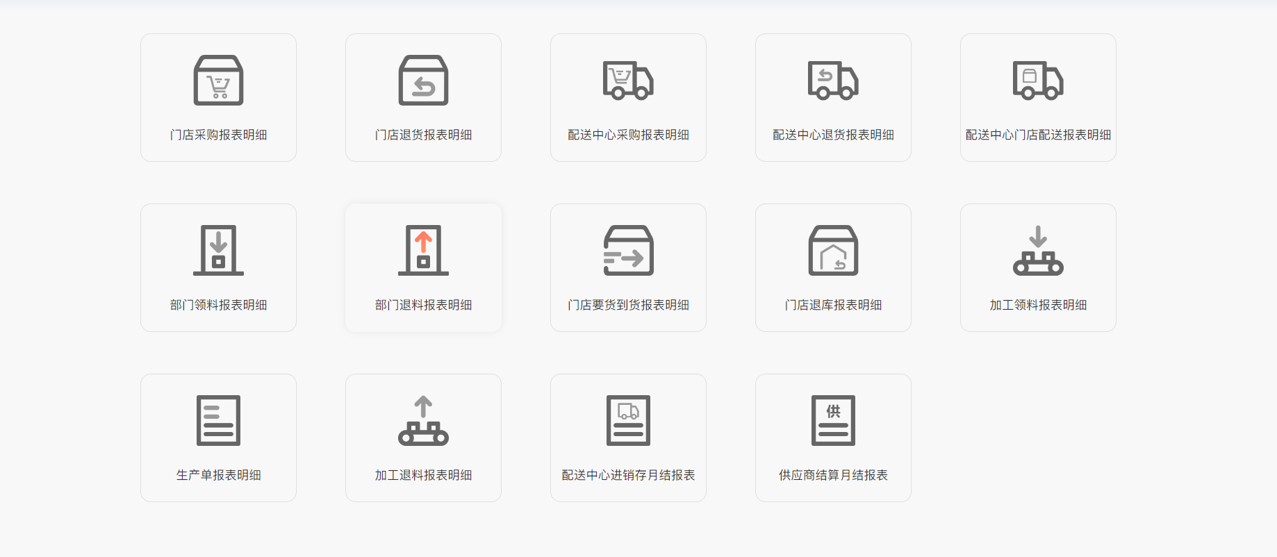
Task: Click the truck with cart icon for 配送中心采购报表明细
Action: (x=628, y=80)
